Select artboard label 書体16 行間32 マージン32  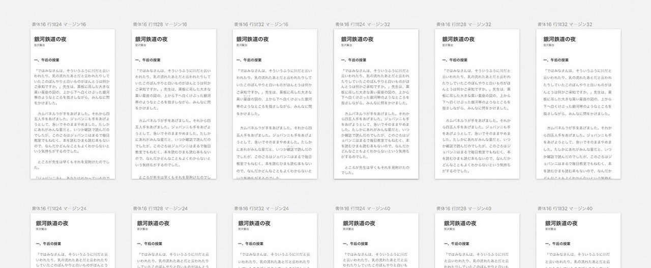tap(565, 24)
